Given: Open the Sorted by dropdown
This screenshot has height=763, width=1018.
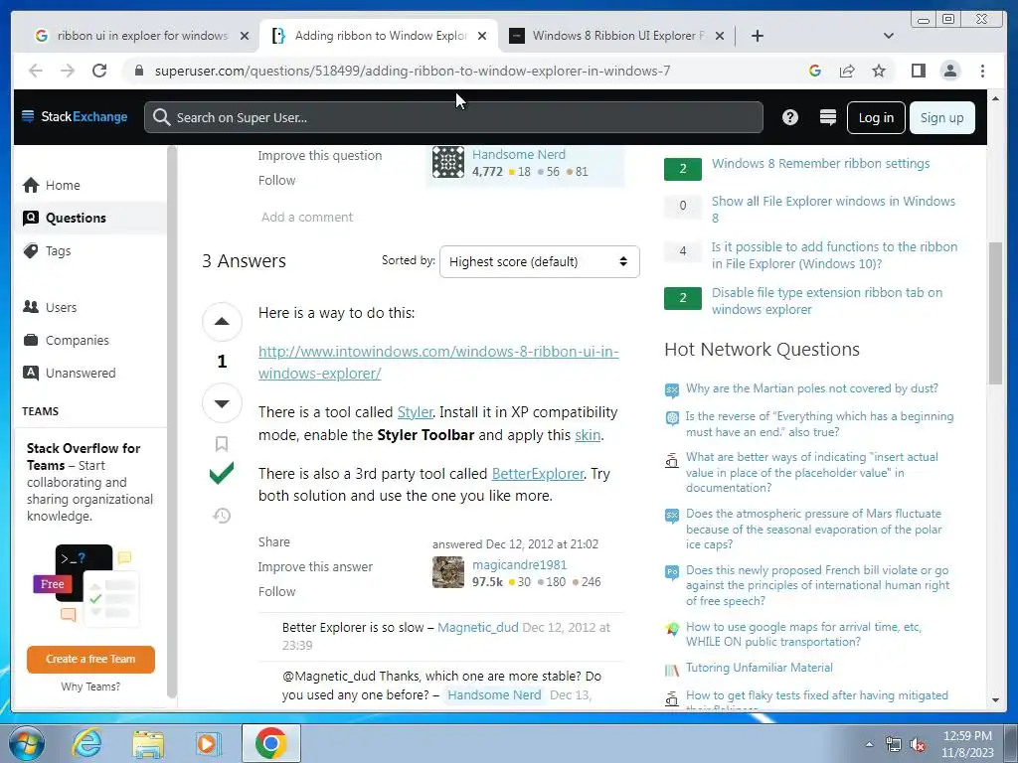Looking at the screenshot, I should [539, 261].
